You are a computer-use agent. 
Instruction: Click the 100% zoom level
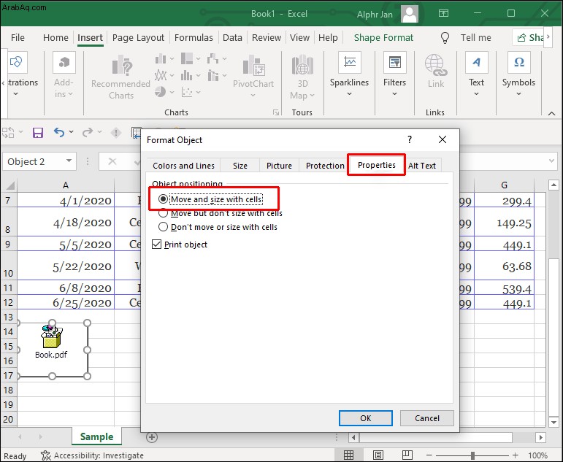[537, 455]
